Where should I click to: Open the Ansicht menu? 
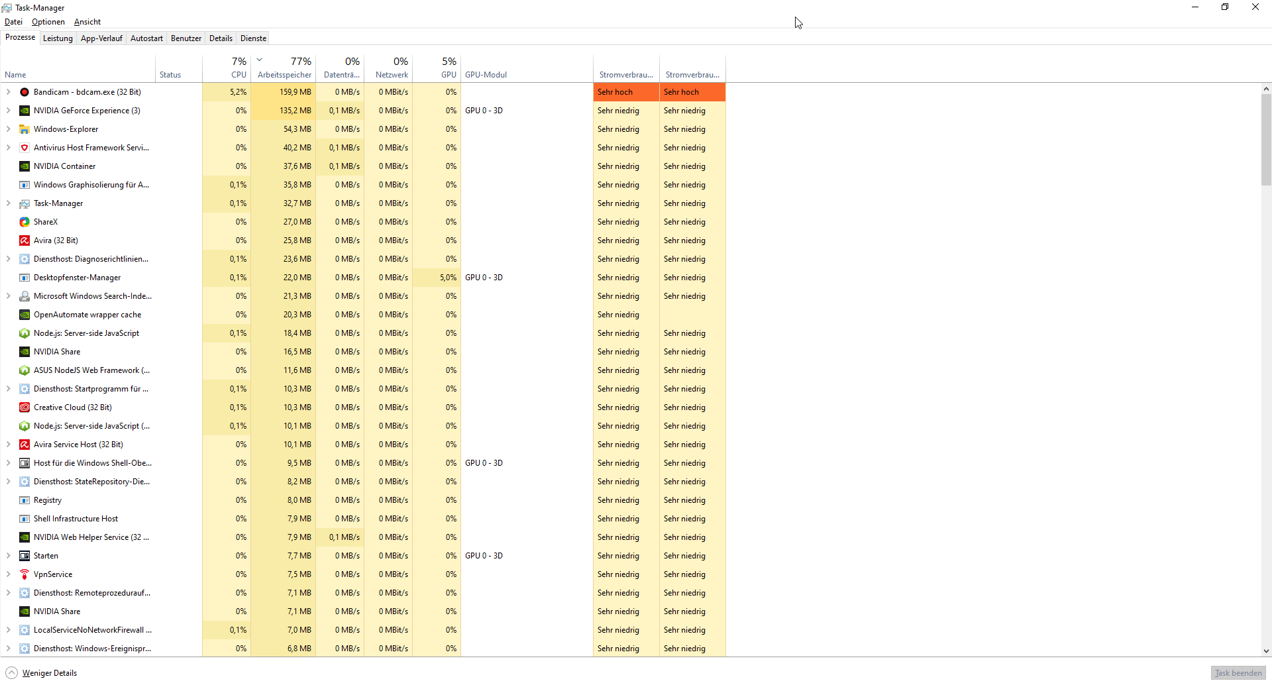coord(87,22)
